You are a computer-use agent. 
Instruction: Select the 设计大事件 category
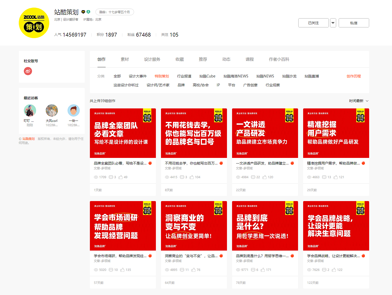pyautogui.click(x=138, y=76)
